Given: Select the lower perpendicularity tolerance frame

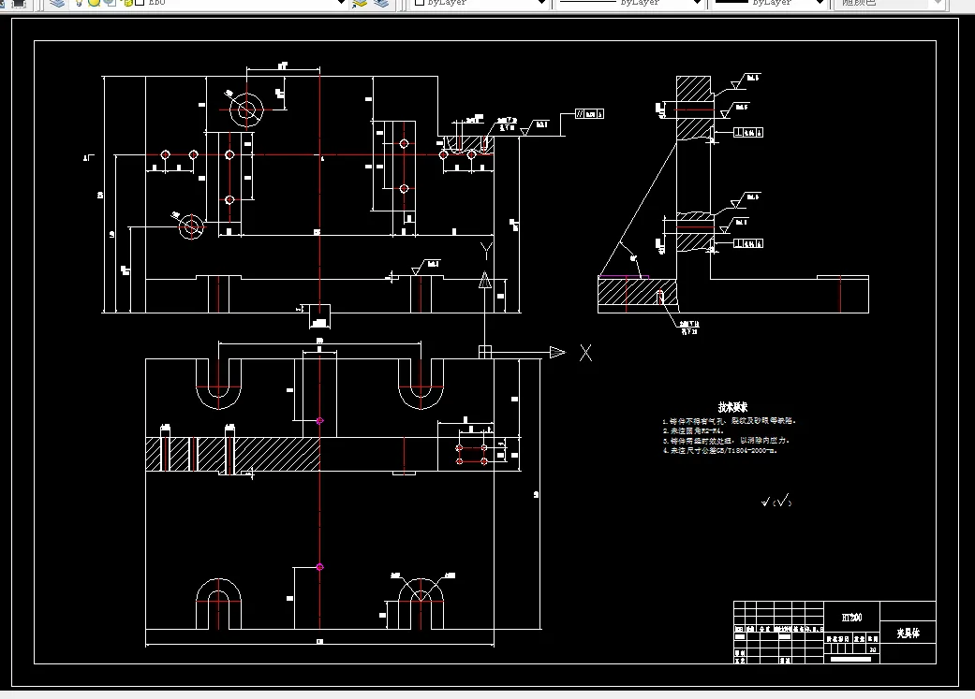Looking at the screenshot, I should pos(748,243).
